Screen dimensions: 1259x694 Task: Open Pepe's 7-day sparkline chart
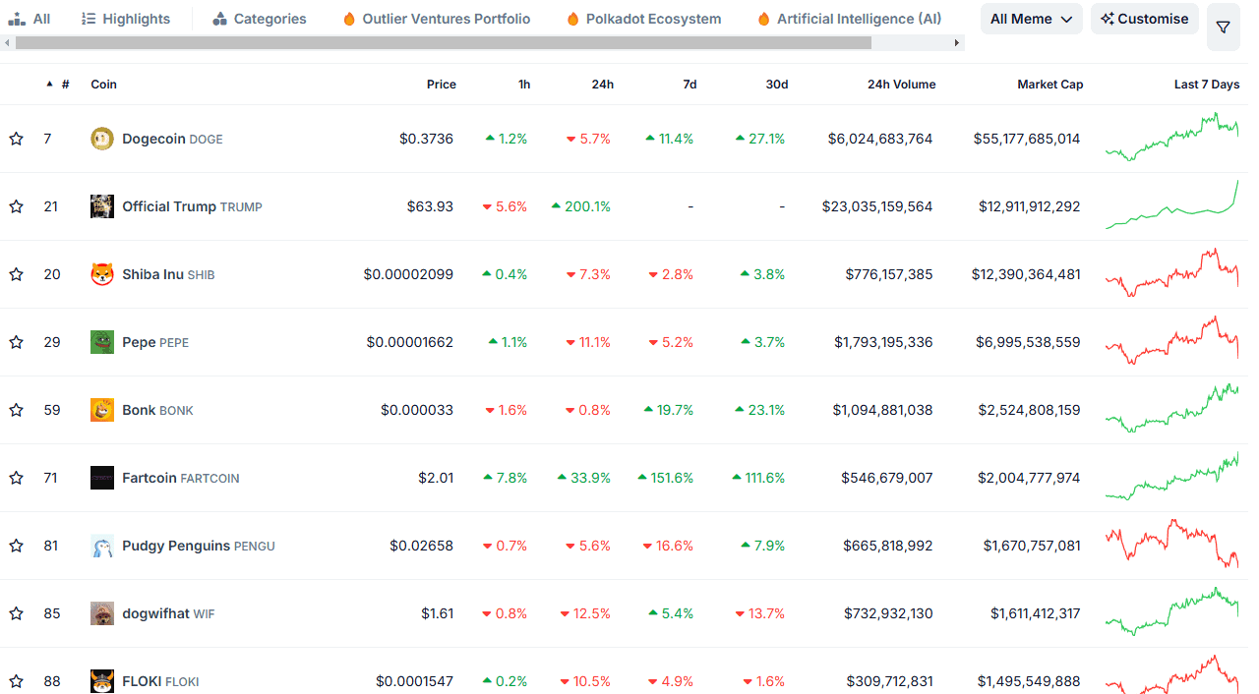(1172, 340)
